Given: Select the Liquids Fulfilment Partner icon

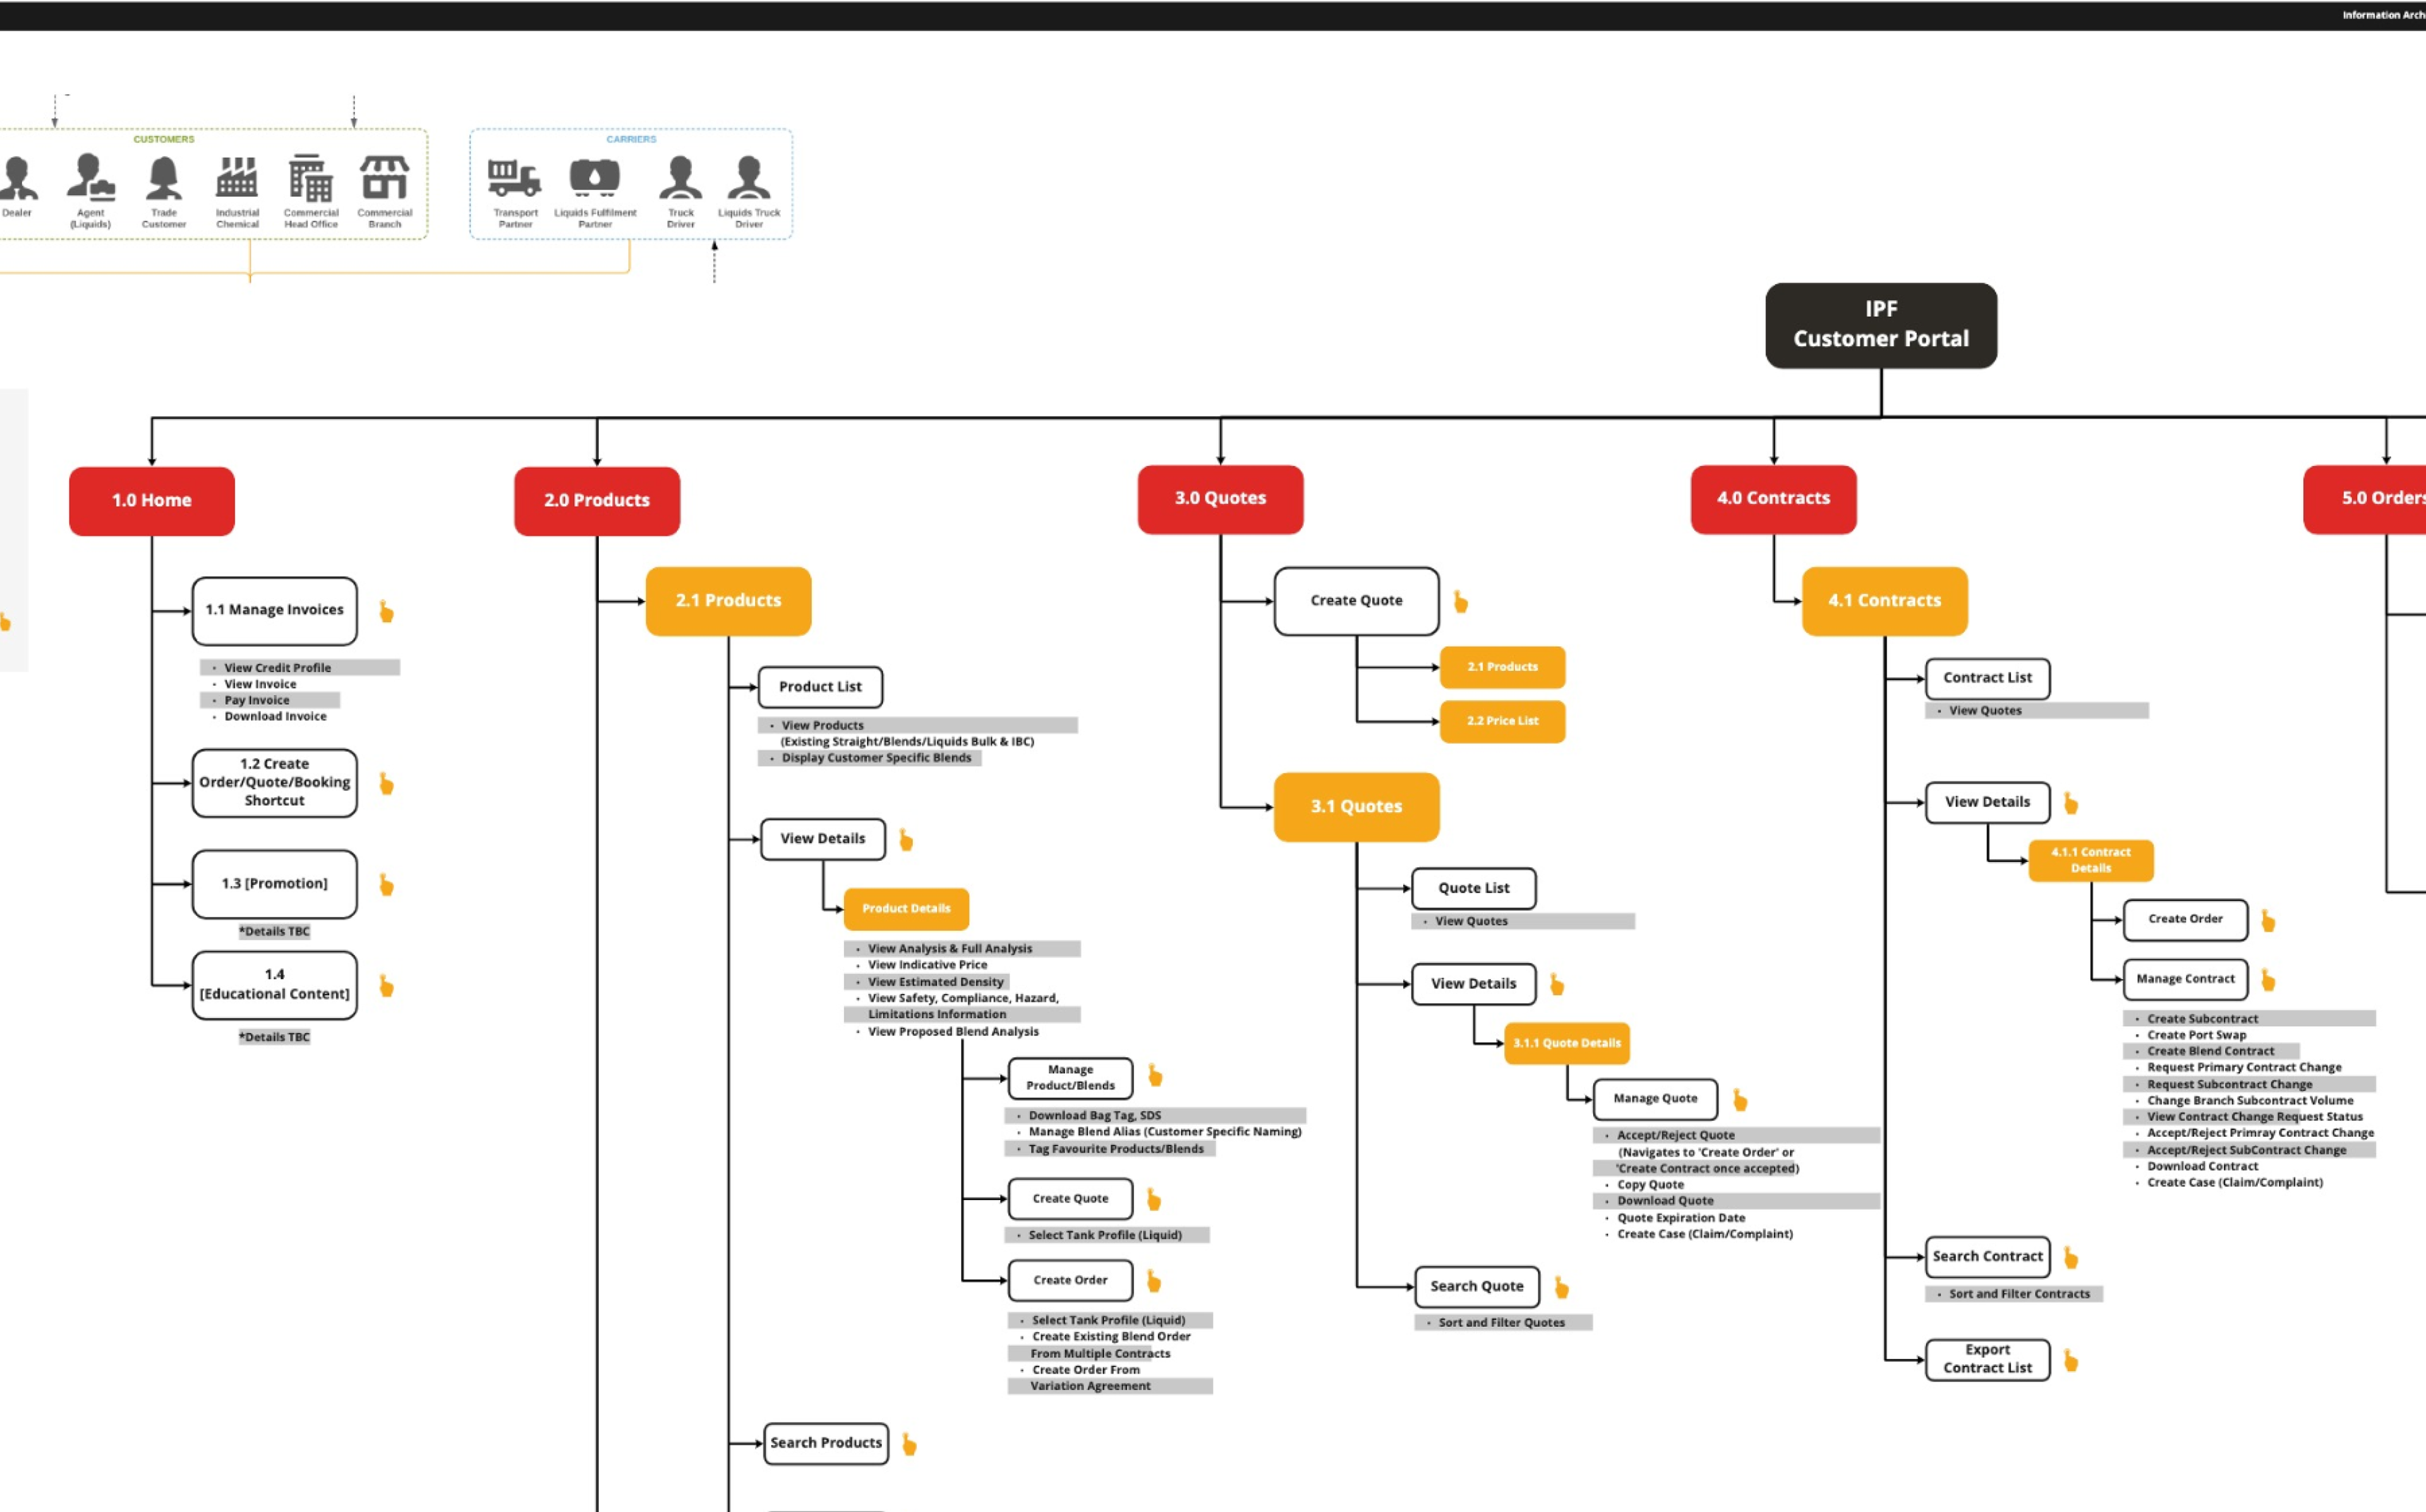Looking at the screenshot, I should click(x=595, y=177).
